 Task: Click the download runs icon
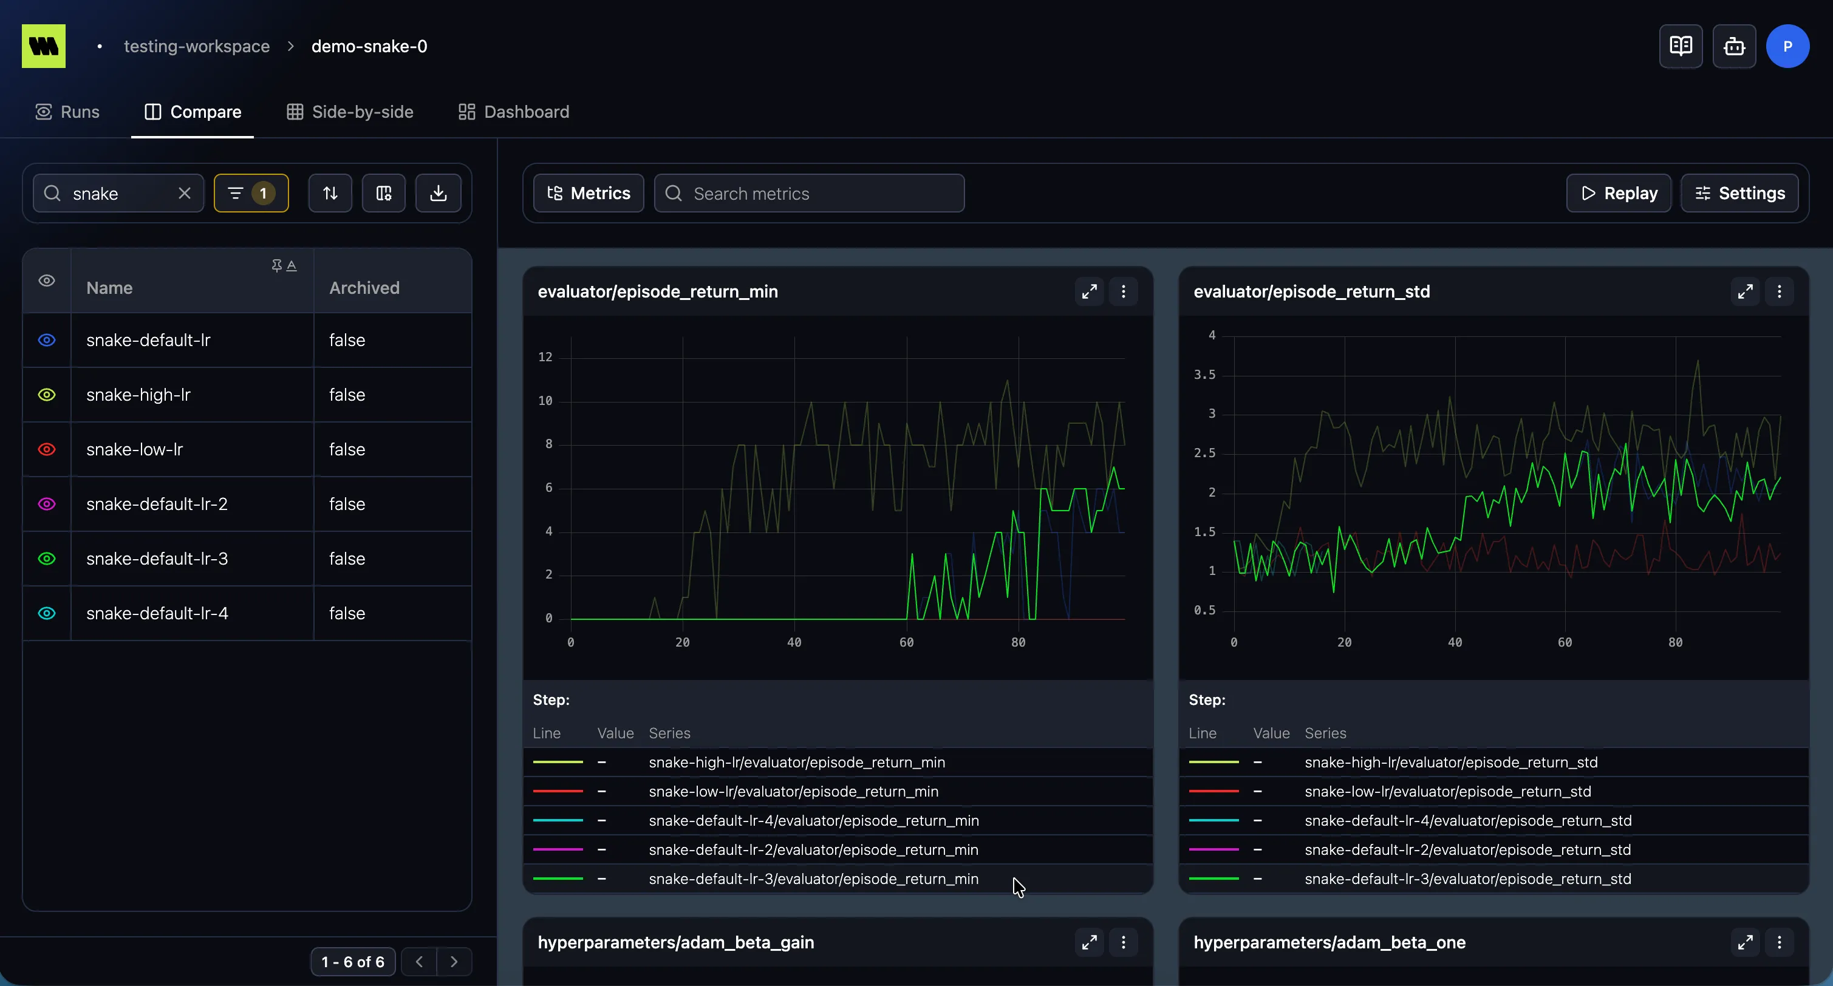(x=439, y=194)
